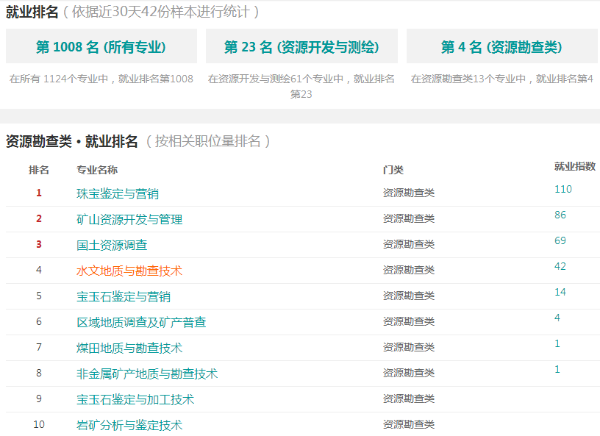Click the 专业名称 column header
Viewport: 600px width, 436px height.
coord(97,170)
